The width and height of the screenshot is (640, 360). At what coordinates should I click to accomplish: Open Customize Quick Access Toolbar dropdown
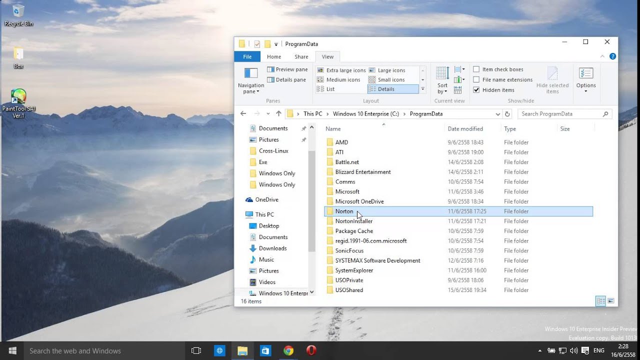276,44
